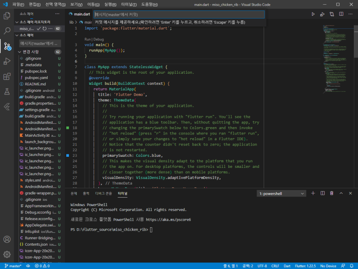Open the File menu
Image resolution: width=358 pixels, height=269 pixels.
(18, 5)
